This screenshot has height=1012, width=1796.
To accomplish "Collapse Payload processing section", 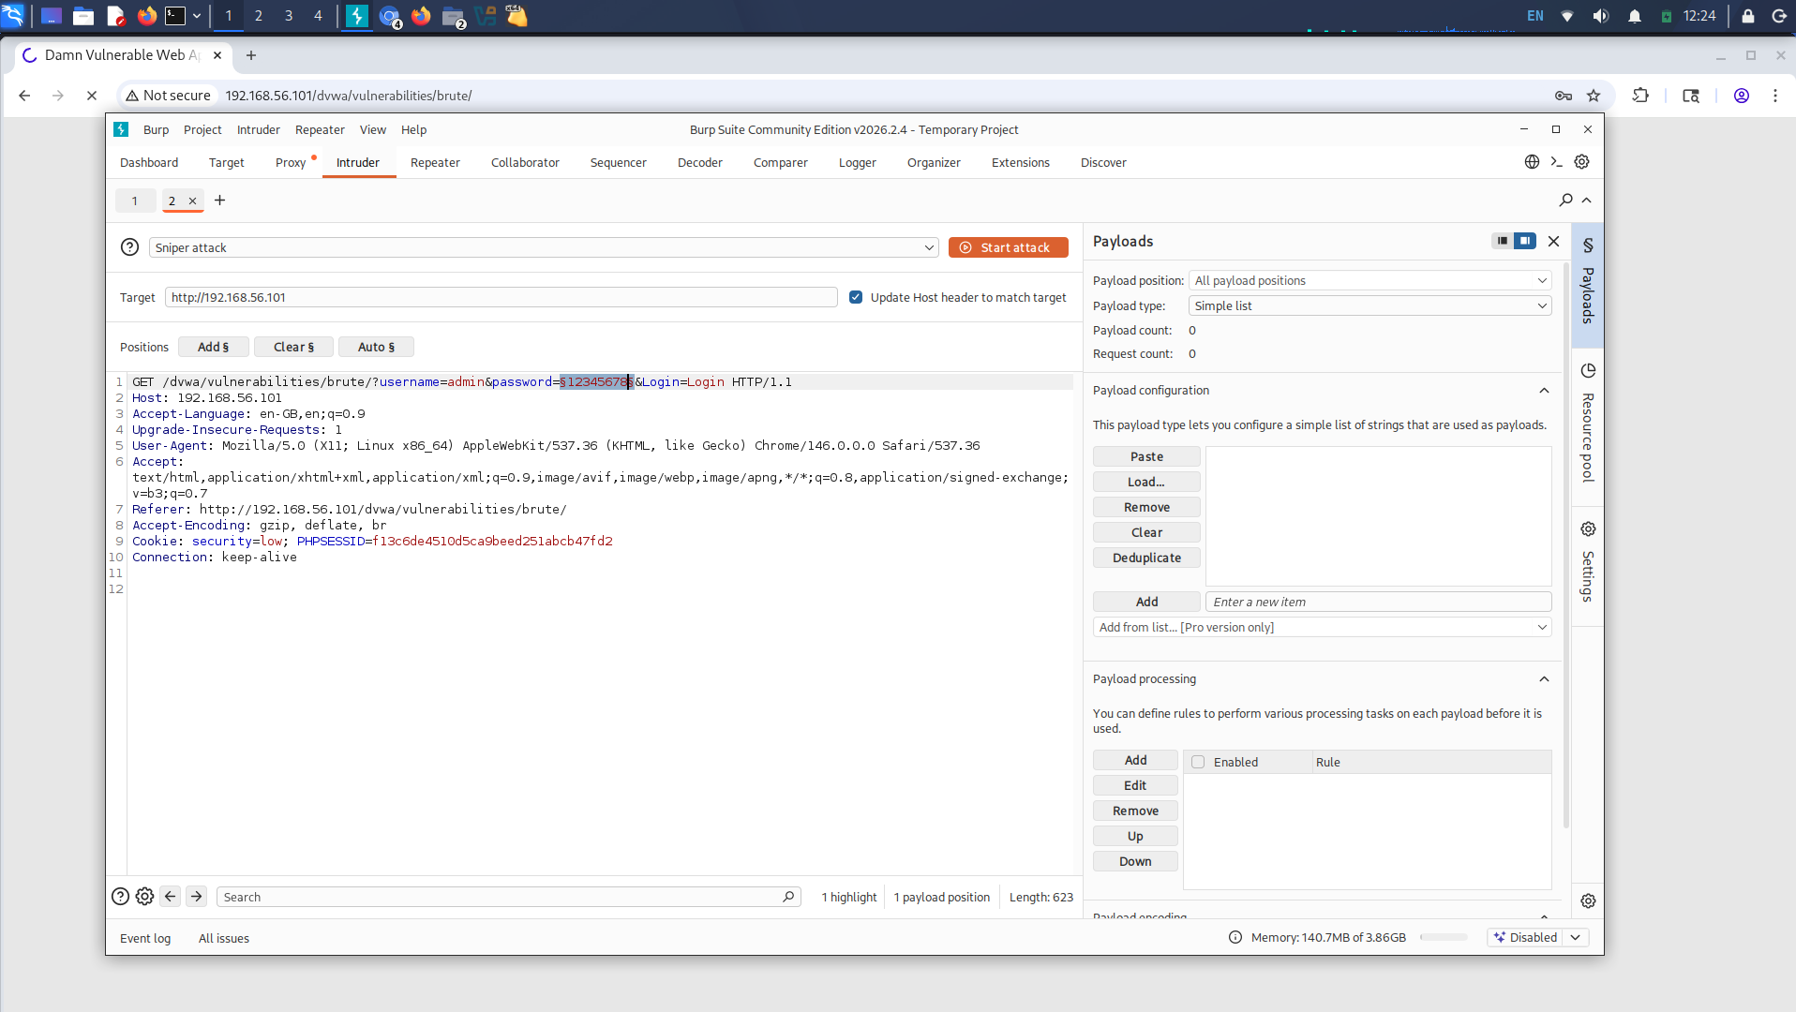I will click(x=1544, y=679).
